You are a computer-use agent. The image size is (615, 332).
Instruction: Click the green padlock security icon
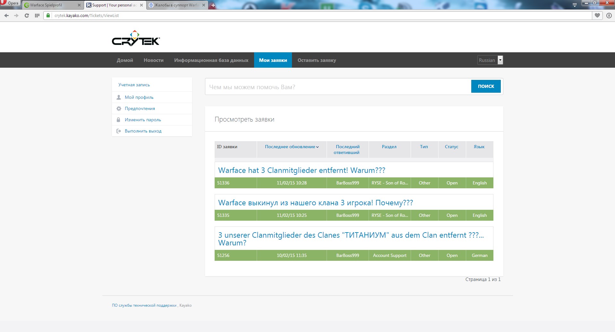[x=48, y=15]
